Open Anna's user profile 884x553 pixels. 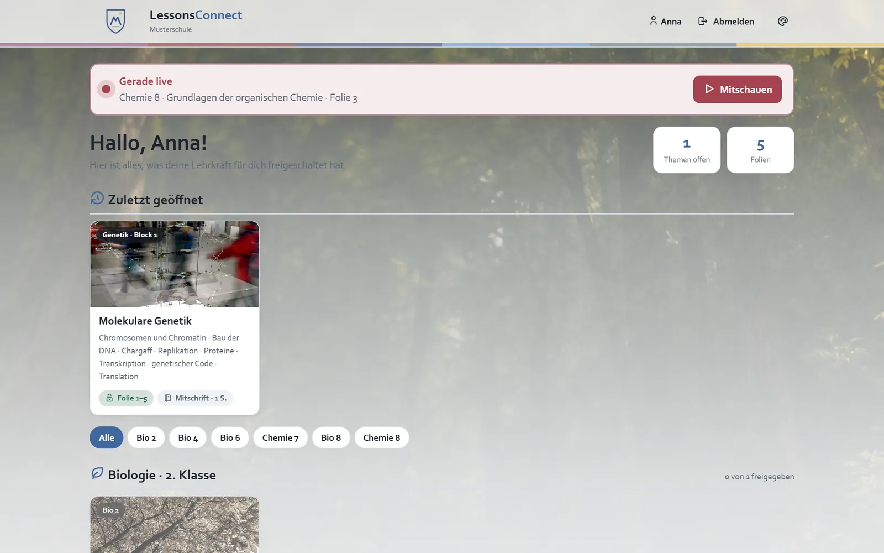click(x=665, y=21)
